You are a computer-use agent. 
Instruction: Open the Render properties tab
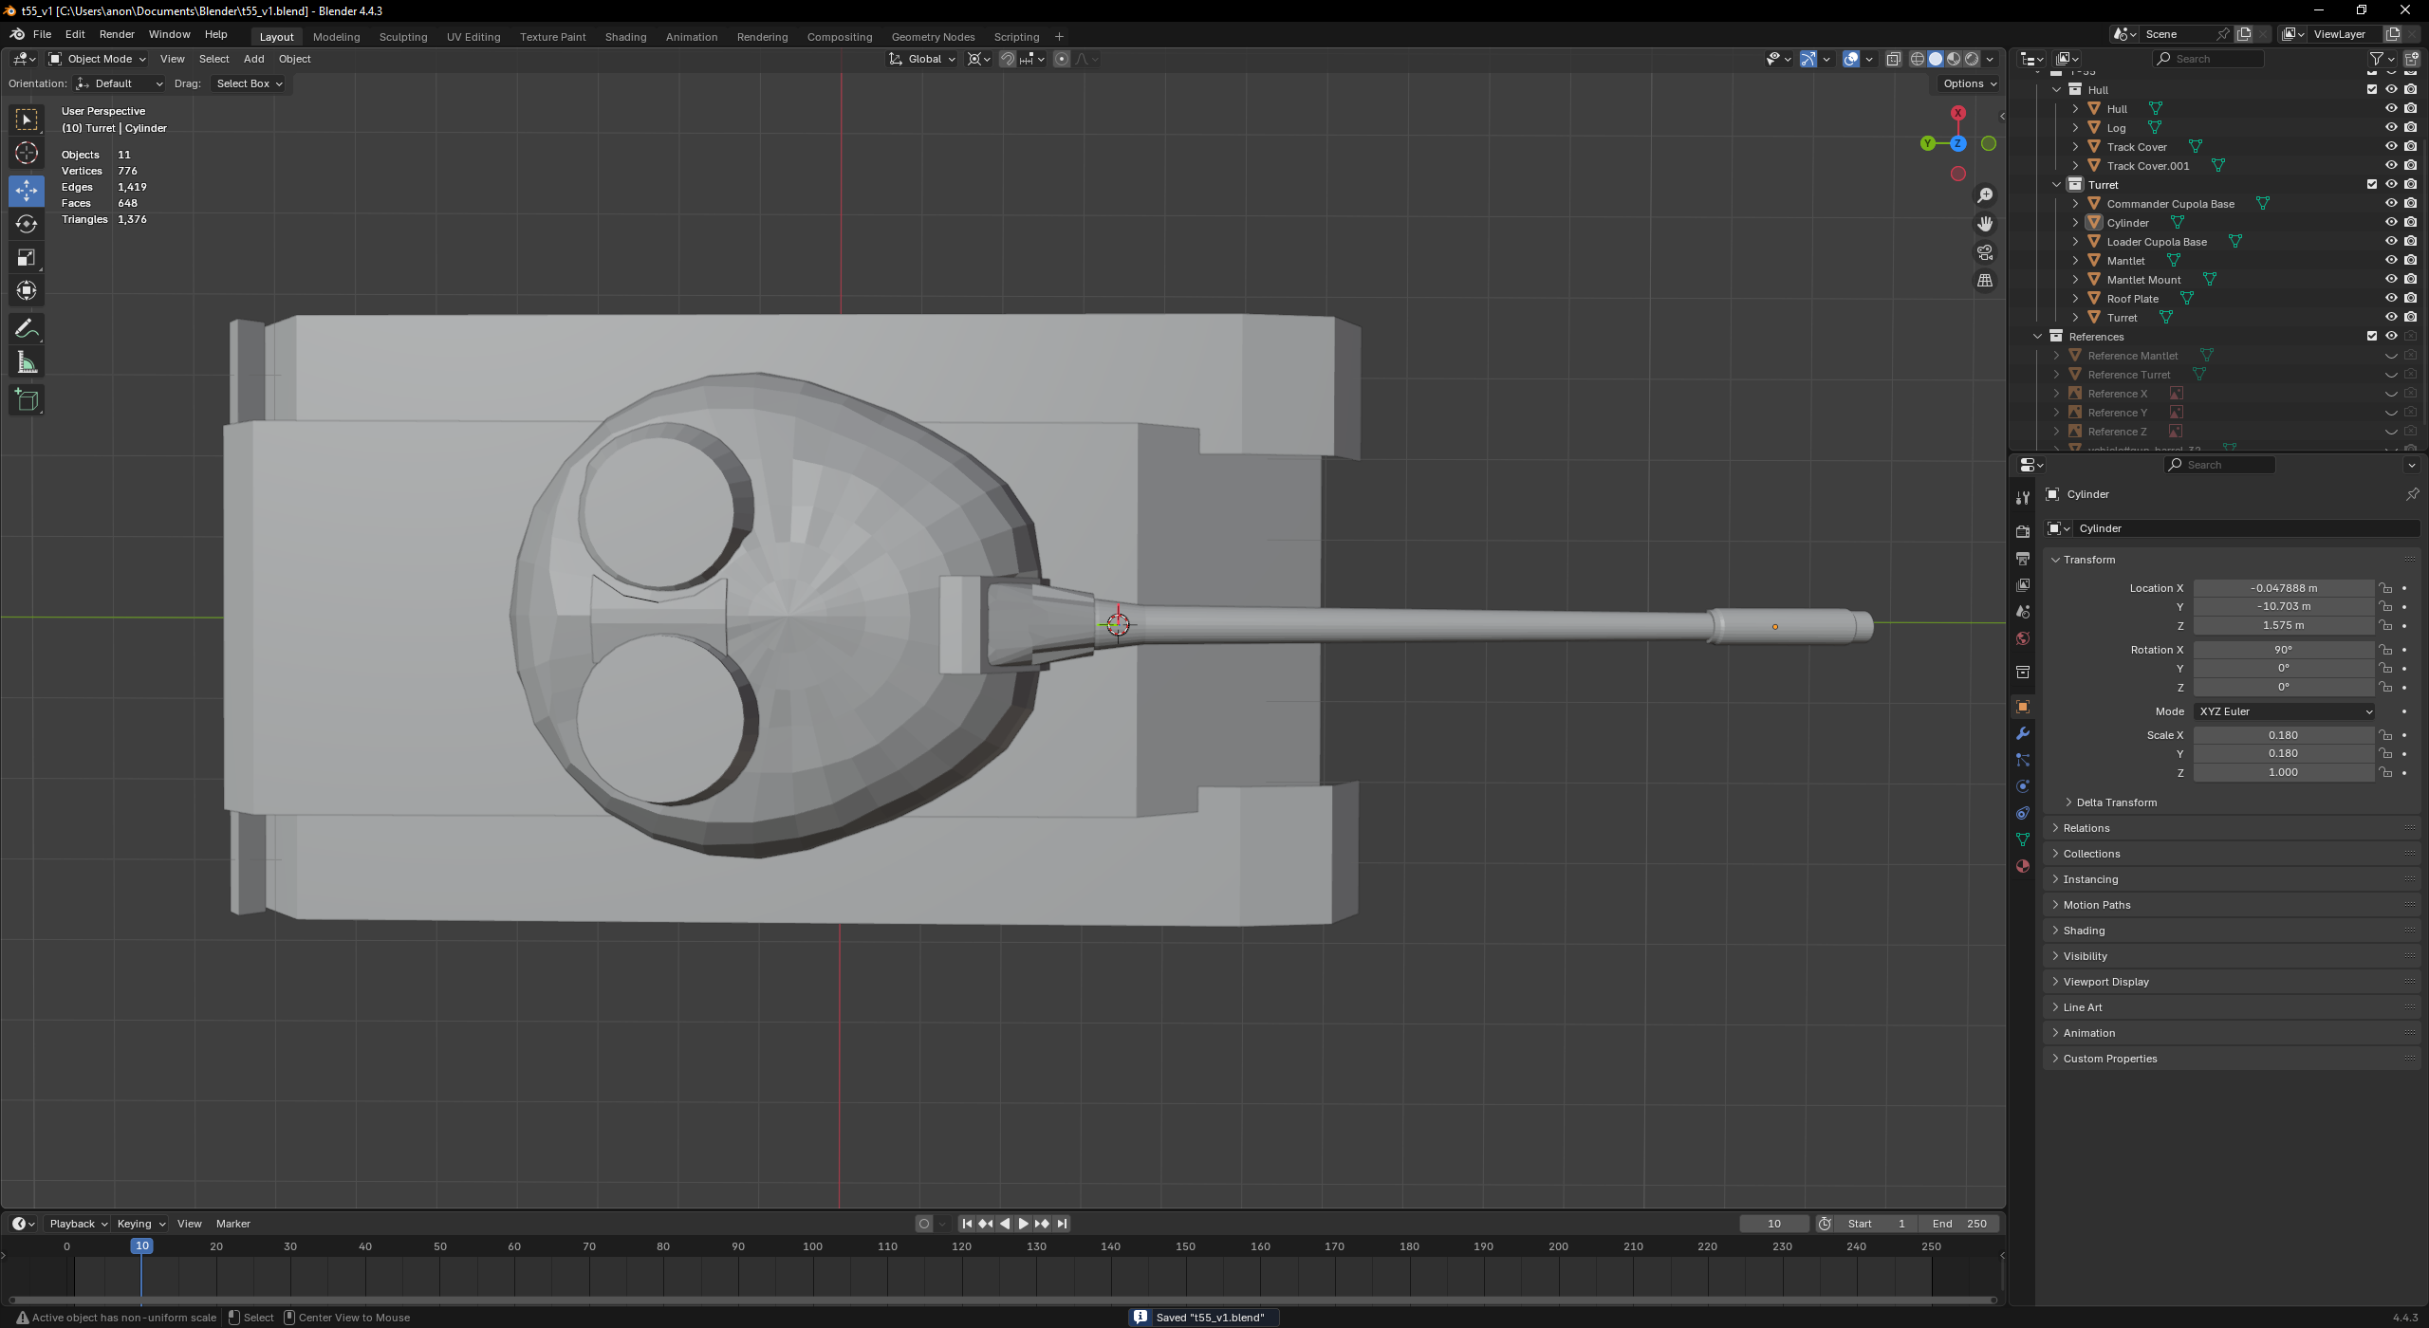pos(2023,531)
